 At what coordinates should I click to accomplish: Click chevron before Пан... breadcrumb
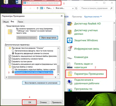44,8
